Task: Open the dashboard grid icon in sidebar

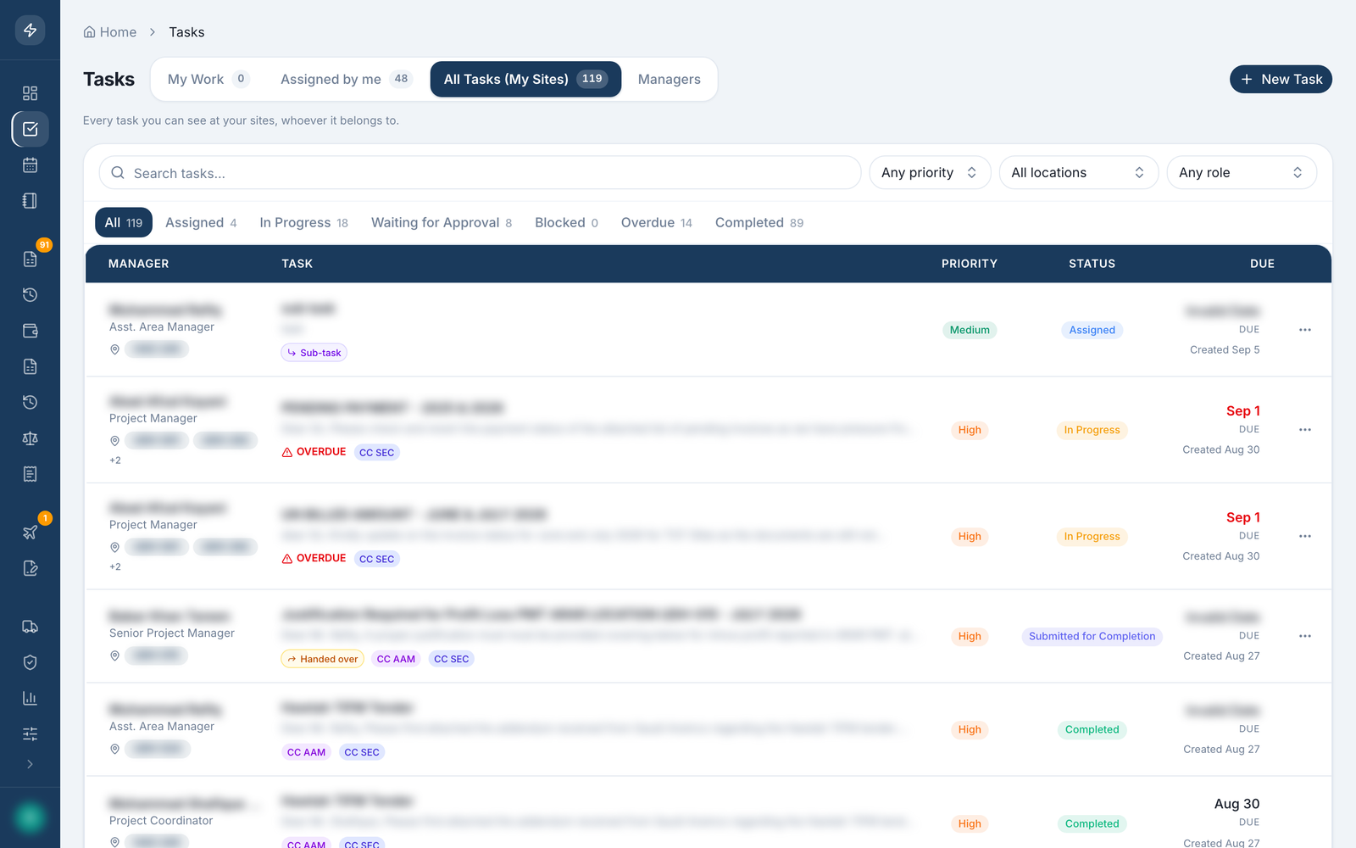Action: 30,93
